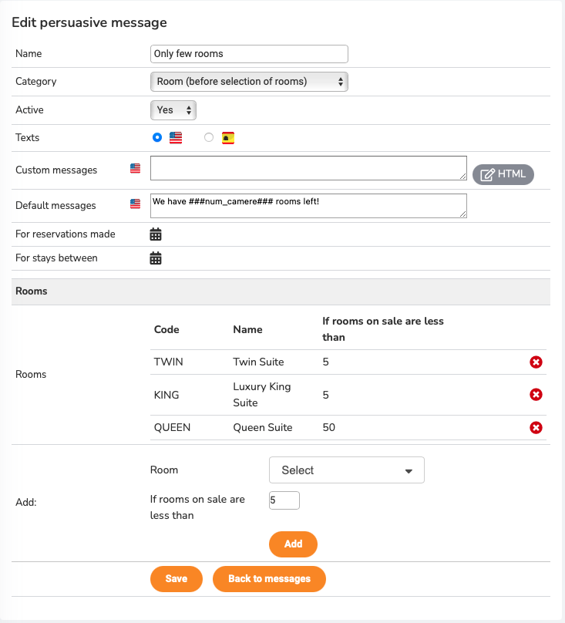Select the English language radio button

[157, 137]
